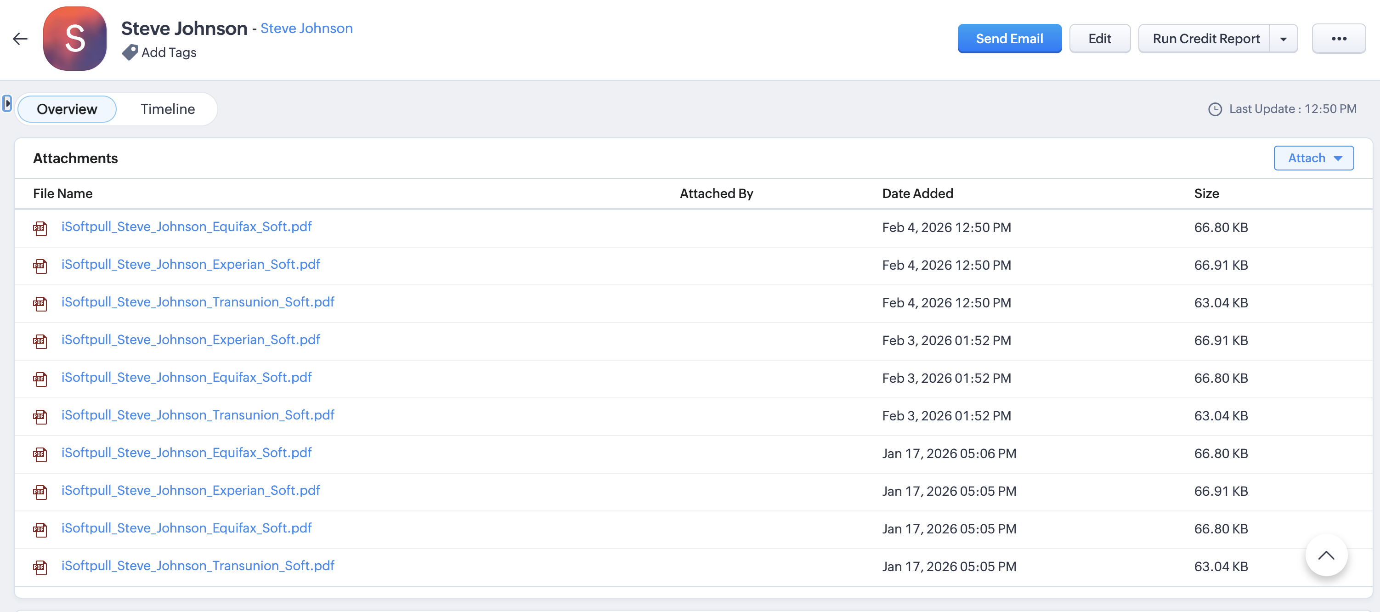Image resolution: width=1380 pixels, height=612 pixels.
Task: Open the three-dots more actions menu
Action: (1338, 39)
